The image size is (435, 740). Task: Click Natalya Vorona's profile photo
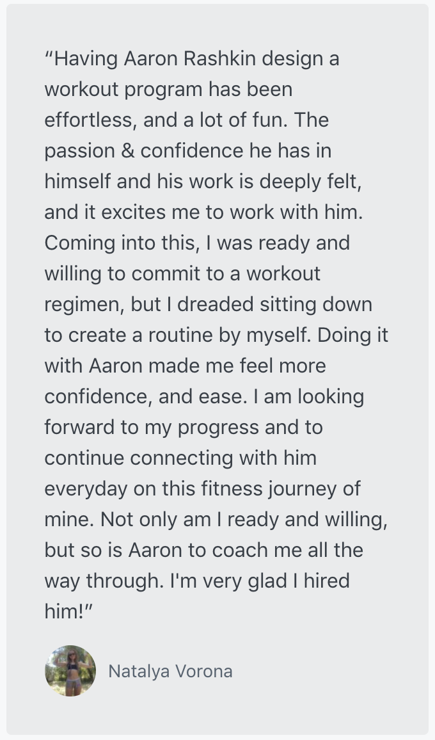click(x=70, y=671)
